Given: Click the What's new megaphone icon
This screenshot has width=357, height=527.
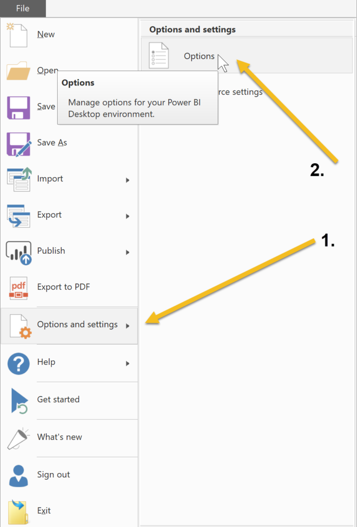Looking at the screenshot, I should point(18,438).
